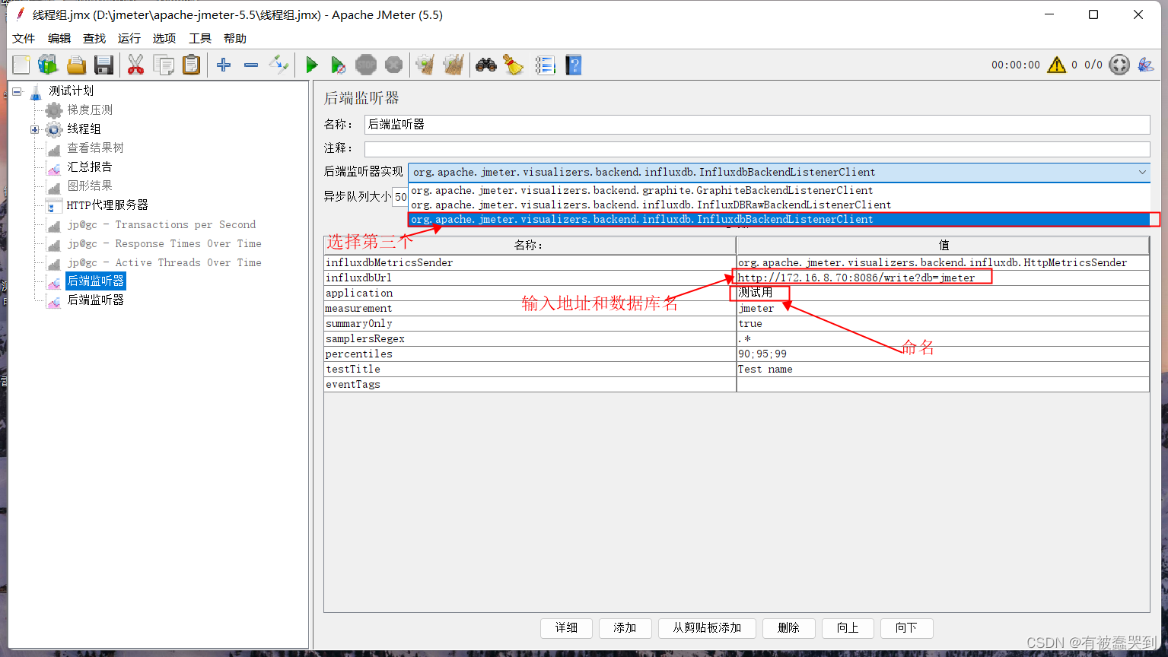The width and height of the screenshot is (1168, 657).
Task: Toggle enable/disable of selected element
Action: [279, 65]
